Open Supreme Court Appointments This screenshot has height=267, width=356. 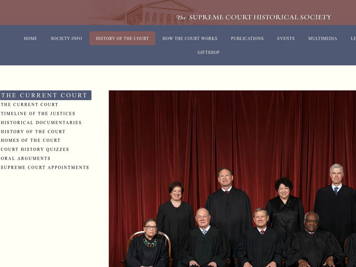pyautogui.click(x=45, y=167)
